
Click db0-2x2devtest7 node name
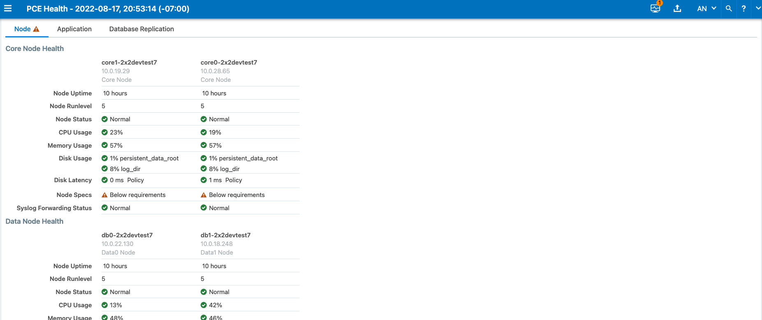(x=127, y=235)
